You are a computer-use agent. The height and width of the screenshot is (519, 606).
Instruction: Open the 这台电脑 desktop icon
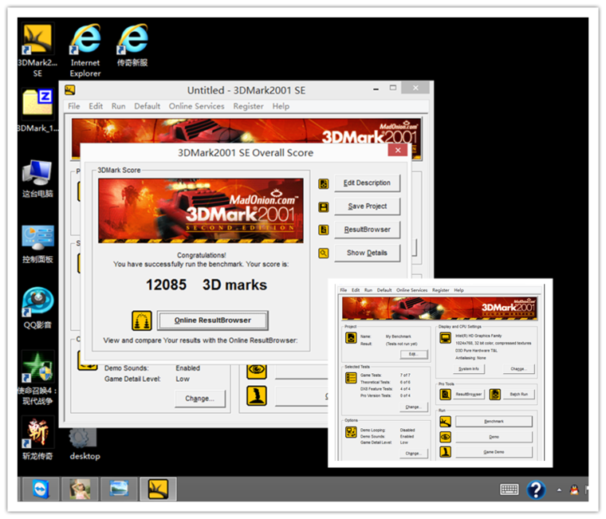point(37,178)
